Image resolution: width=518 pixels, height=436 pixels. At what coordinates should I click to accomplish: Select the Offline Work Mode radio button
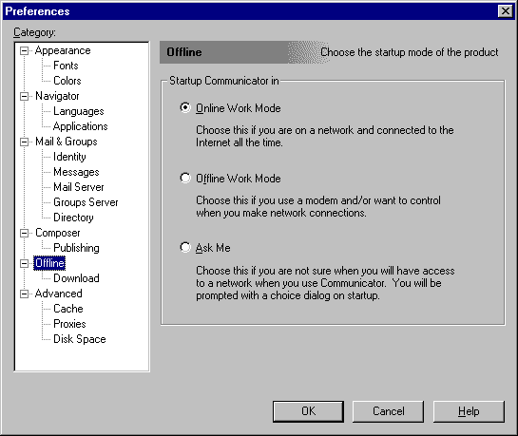185,178
